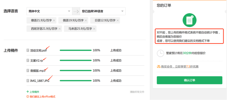This screenshot has height=100, width=227.
Task: Remove the 德语21.9元/百字 language tag
Action: coord(54,20)
